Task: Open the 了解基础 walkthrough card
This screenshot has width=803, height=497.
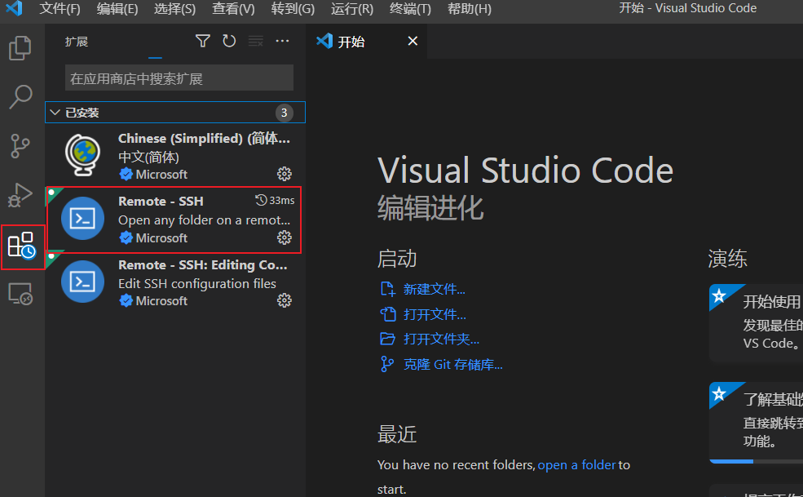Action: click(x=756, y=422)
